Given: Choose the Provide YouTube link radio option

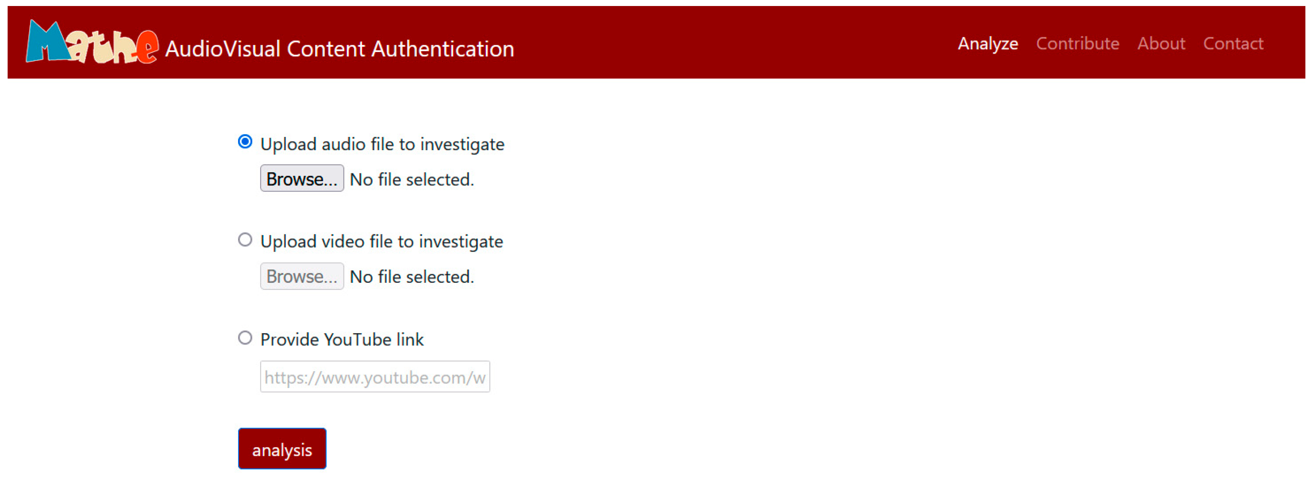Looking at the screenshot, I should 245,338.
